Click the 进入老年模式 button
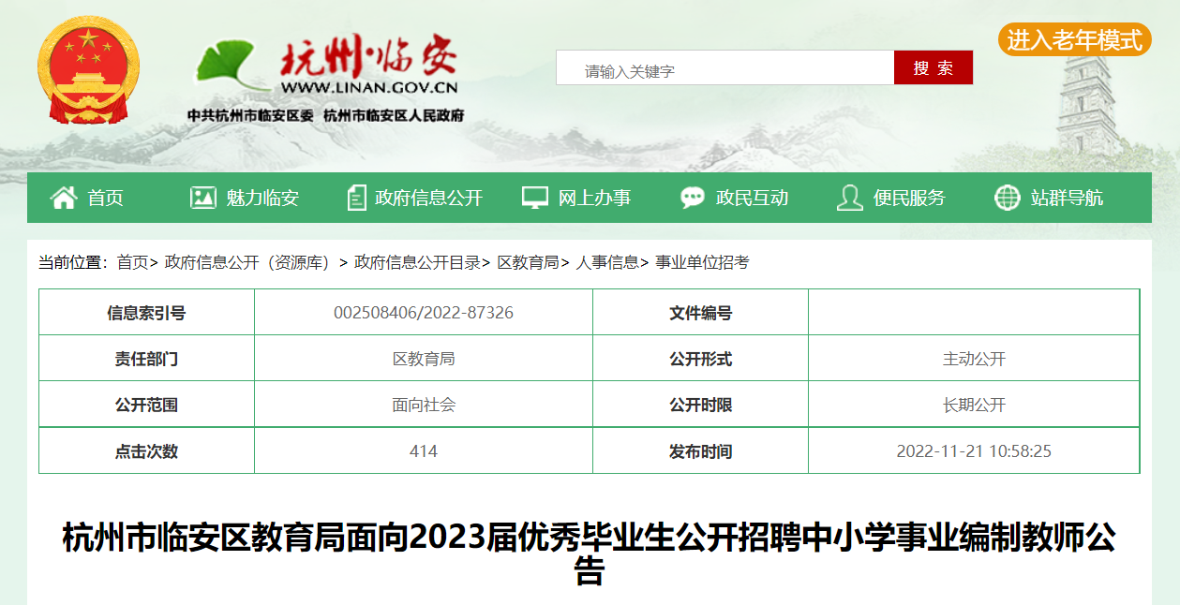This screenshot has width=1180, height=605. pos(1075,40)
